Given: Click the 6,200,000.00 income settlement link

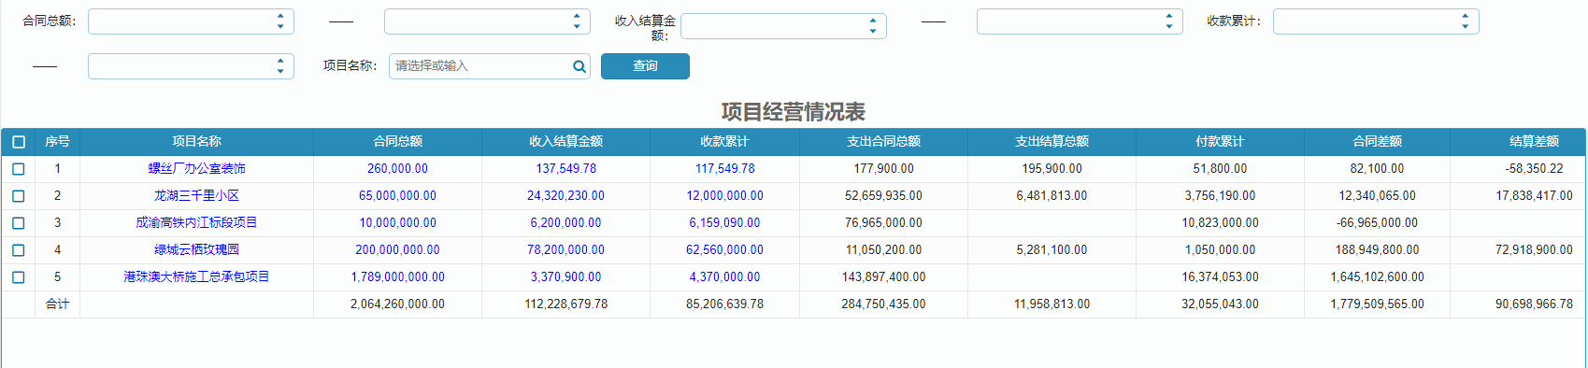Looking at the screenshot, I should (x=565, y=223).
